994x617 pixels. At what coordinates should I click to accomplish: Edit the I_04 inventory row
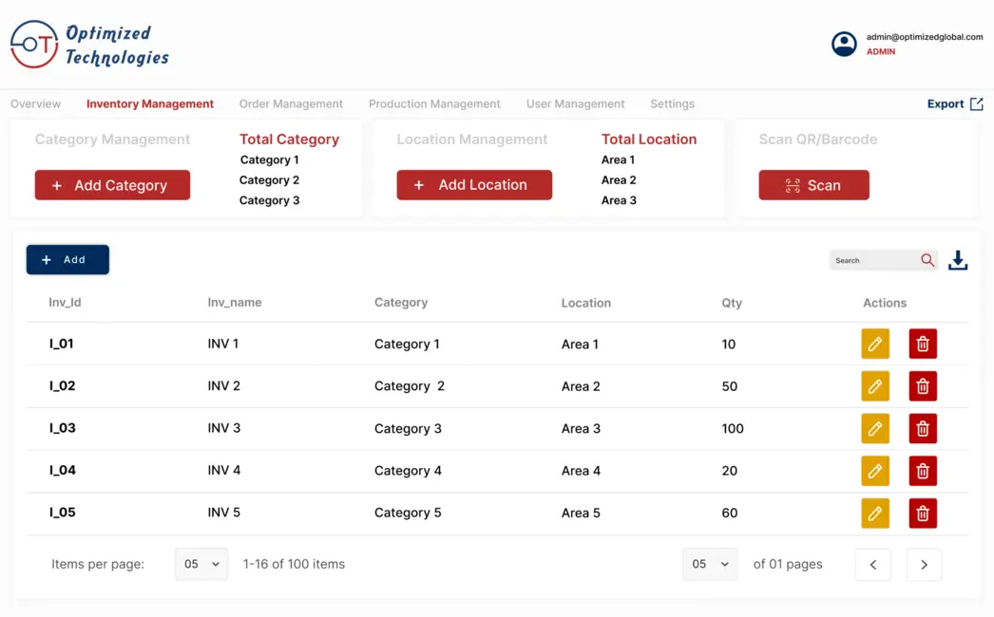[x=875, y=471]
